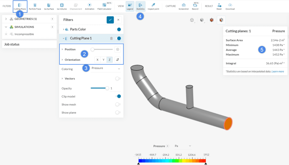Reset the result view
The width and height of the screenshot is (289, 165).
pos(219,6)
